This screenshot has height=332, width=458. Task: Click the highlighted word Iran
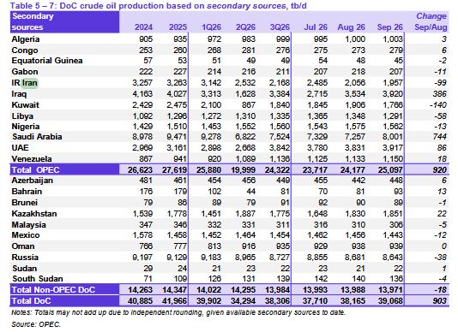click(30, 83)
